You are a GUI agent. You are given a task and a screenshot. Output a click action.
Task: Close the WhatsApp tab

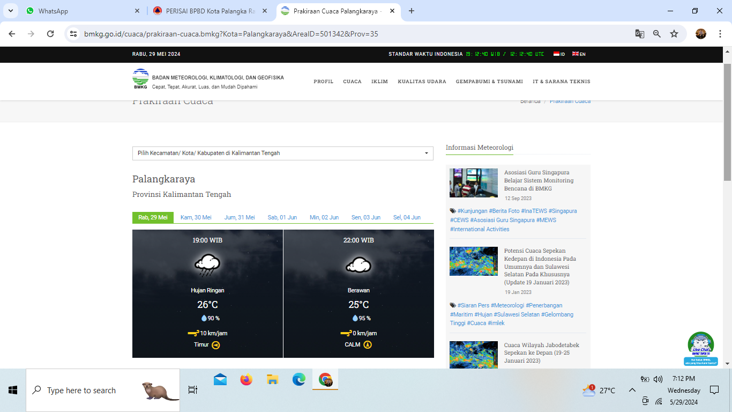(x=137, y=11)
